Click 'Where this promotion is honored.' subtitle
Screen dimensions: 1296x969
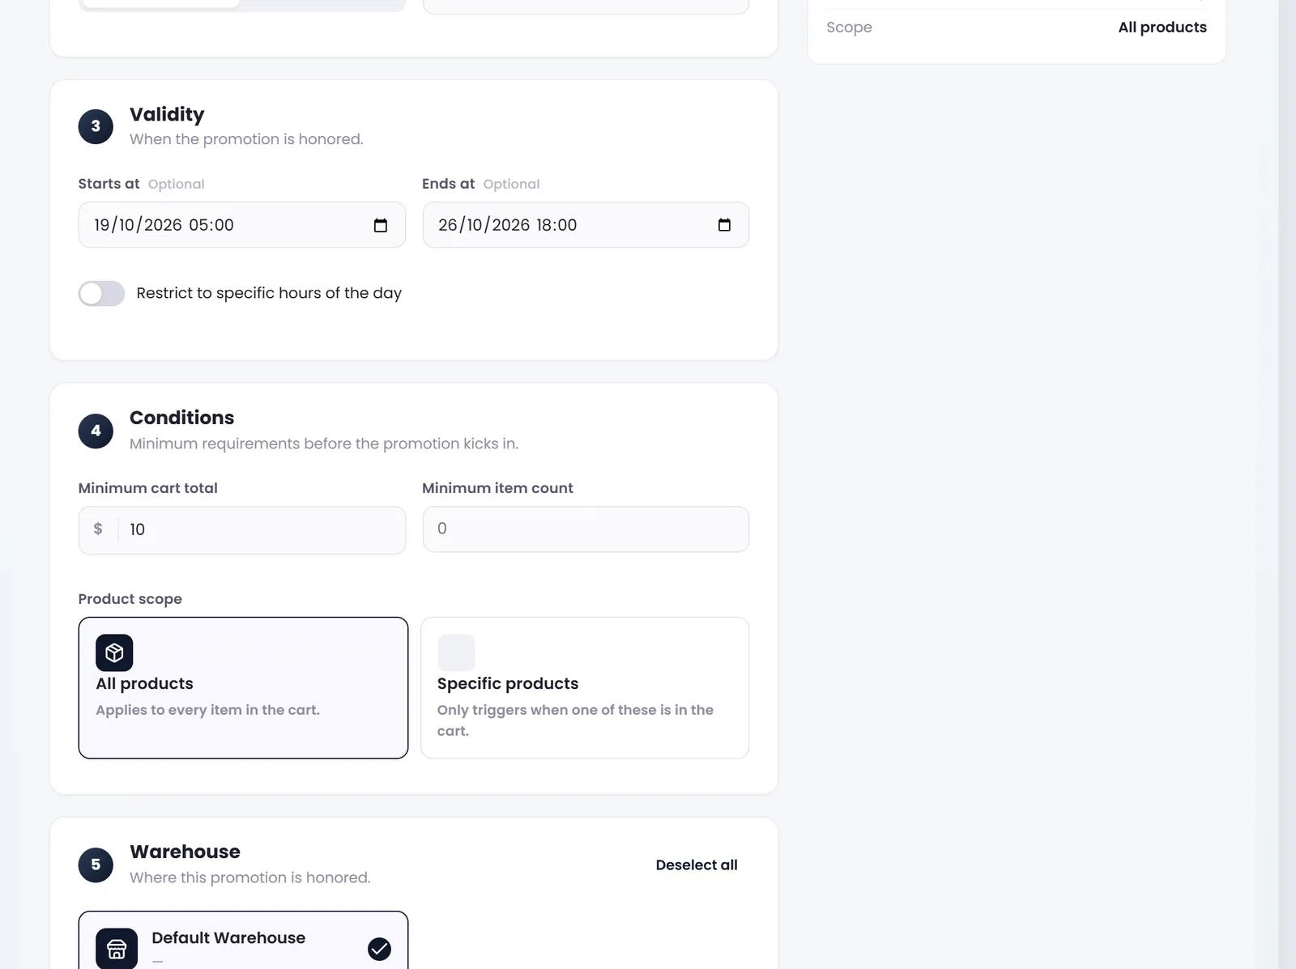[x=250, y=878]
